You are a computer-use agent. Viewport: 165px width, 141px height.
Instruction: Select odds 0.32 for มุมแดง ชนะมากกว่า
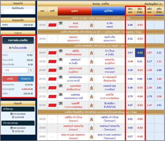(130, 39)
